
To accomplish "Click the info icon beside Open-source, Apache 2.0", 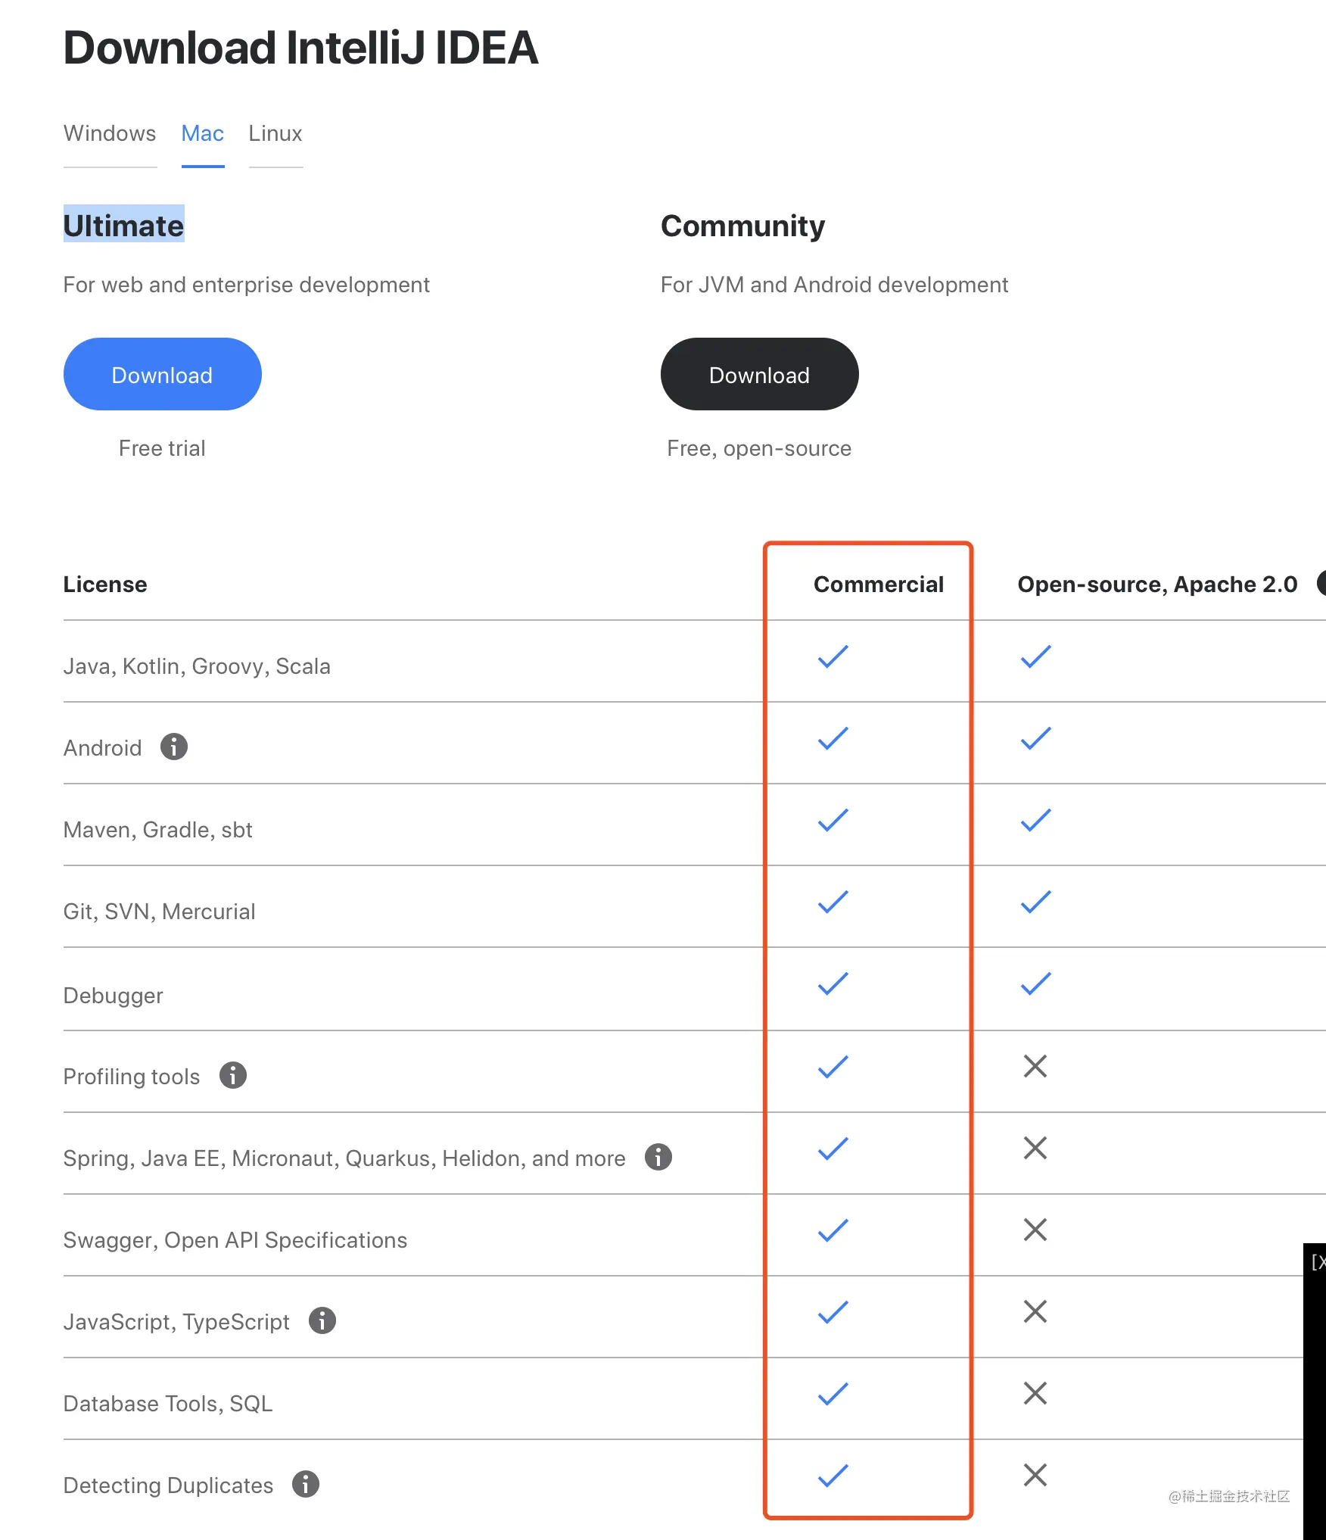I will 1321,583.
